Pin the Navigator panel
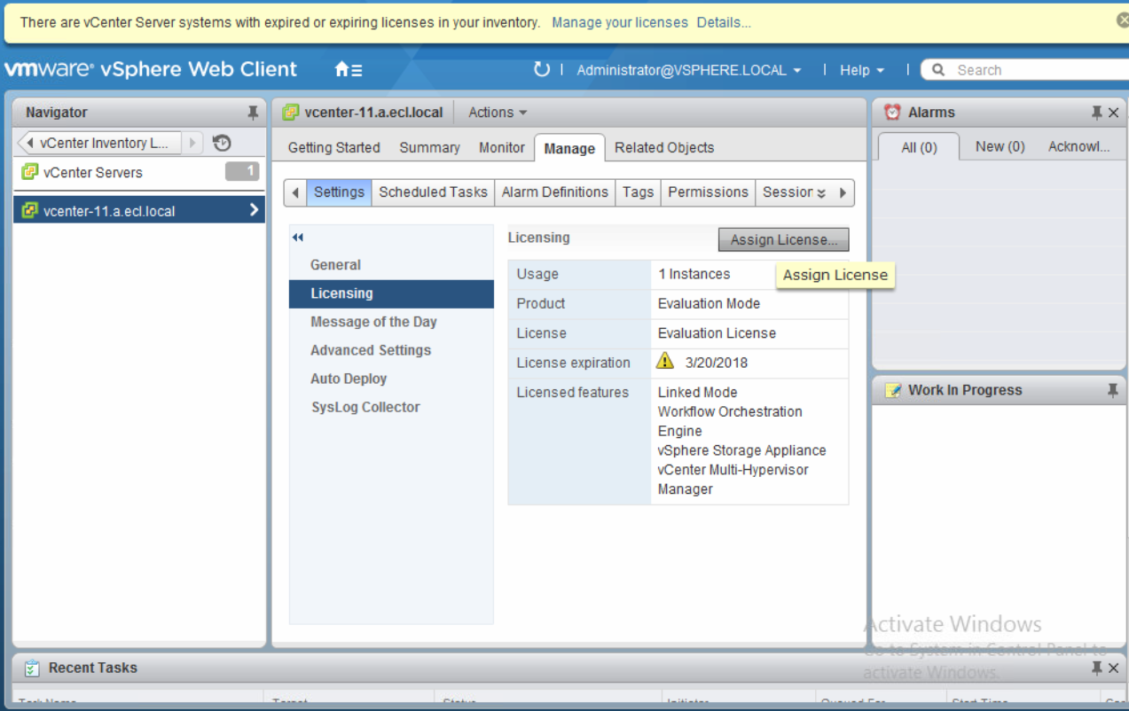Viewport: 1129px width, 711px height. click(x=253, y=113)
